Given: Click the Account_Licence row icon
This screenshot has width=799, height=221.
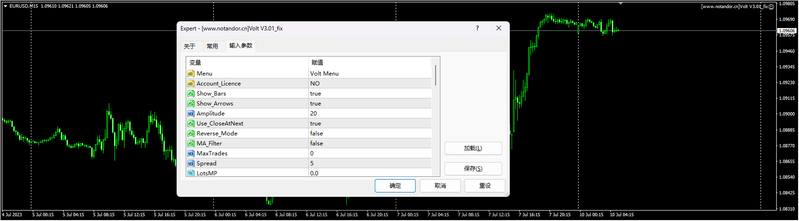Looking at the screenshot, I should point(190,84).
